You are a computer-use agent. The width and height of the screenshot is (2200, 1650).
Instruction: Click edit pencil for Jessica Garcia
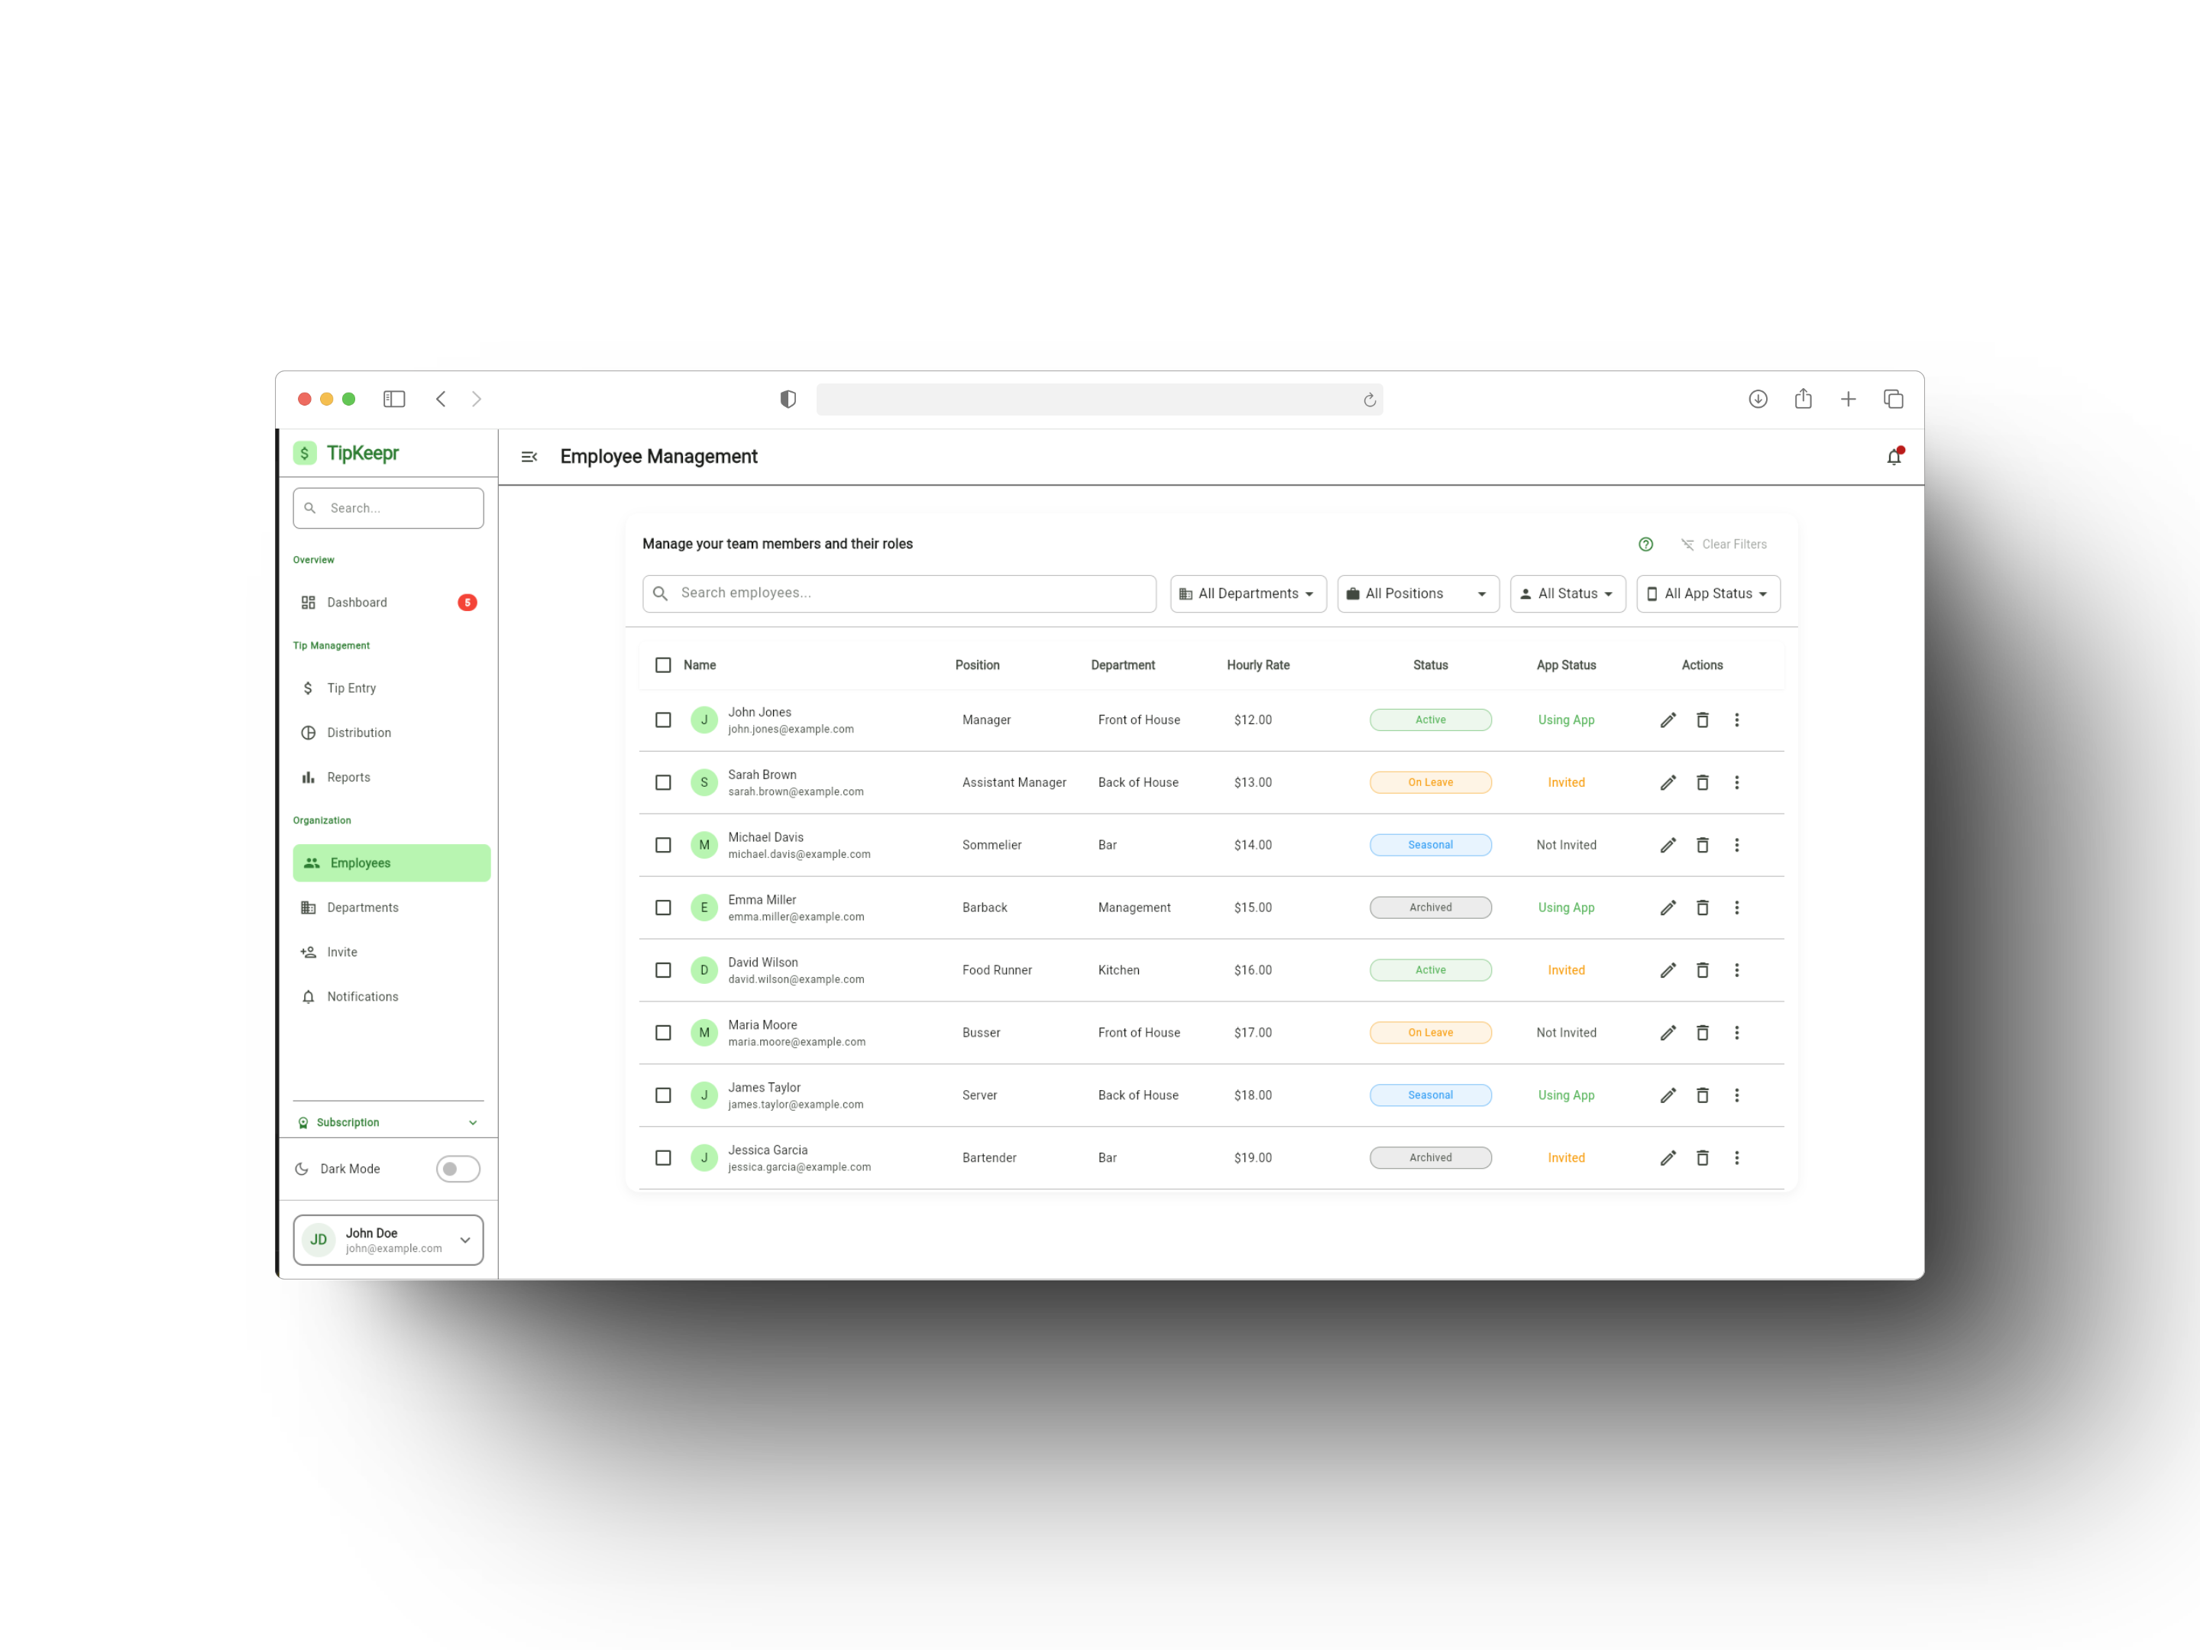[x=1668, y=1158]
